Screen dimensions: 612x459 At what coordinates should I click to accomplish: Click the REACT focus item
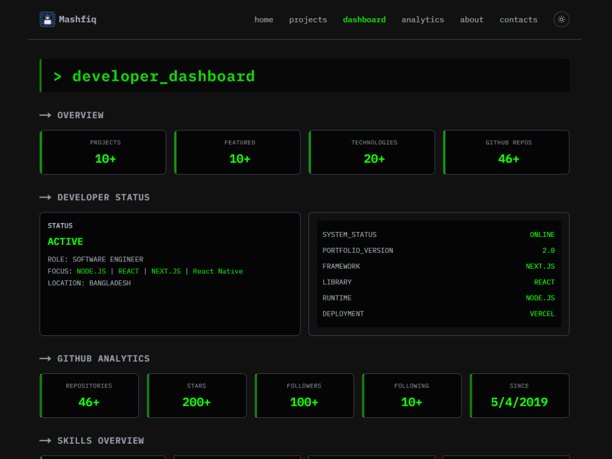129,271
